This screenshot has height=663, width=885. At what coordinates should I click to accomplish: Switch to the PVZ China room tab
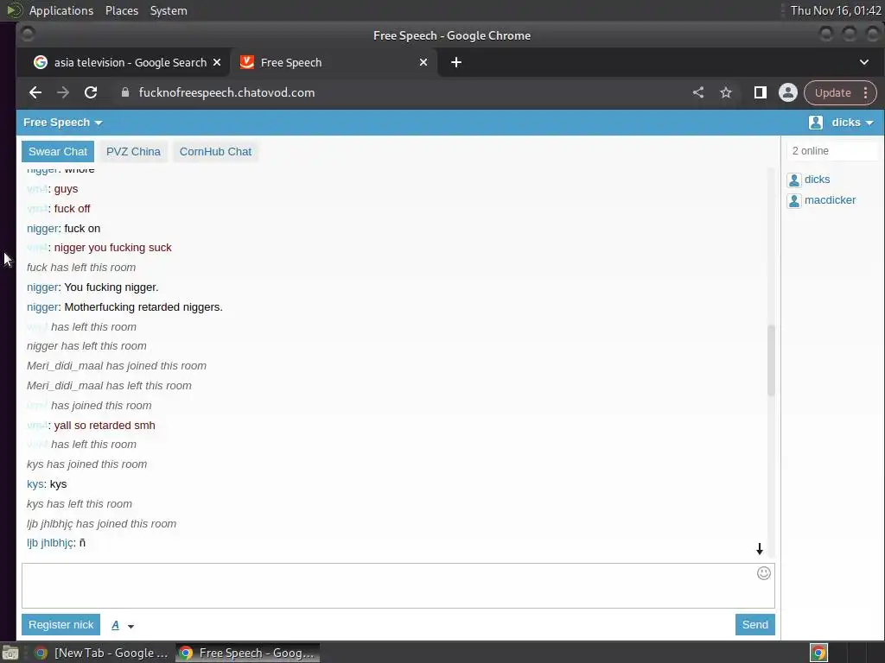point(133,152)
